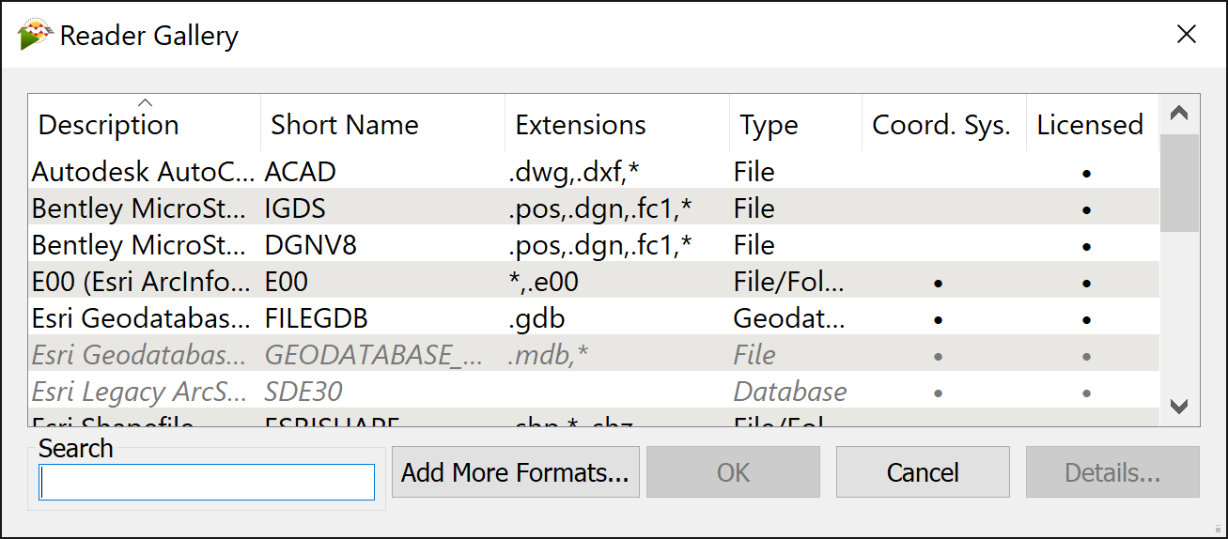Screen dimensions: 1228x539
Task: Click the .gdb extensions cell
Action: pyautogui.click(x=536, y=318)
